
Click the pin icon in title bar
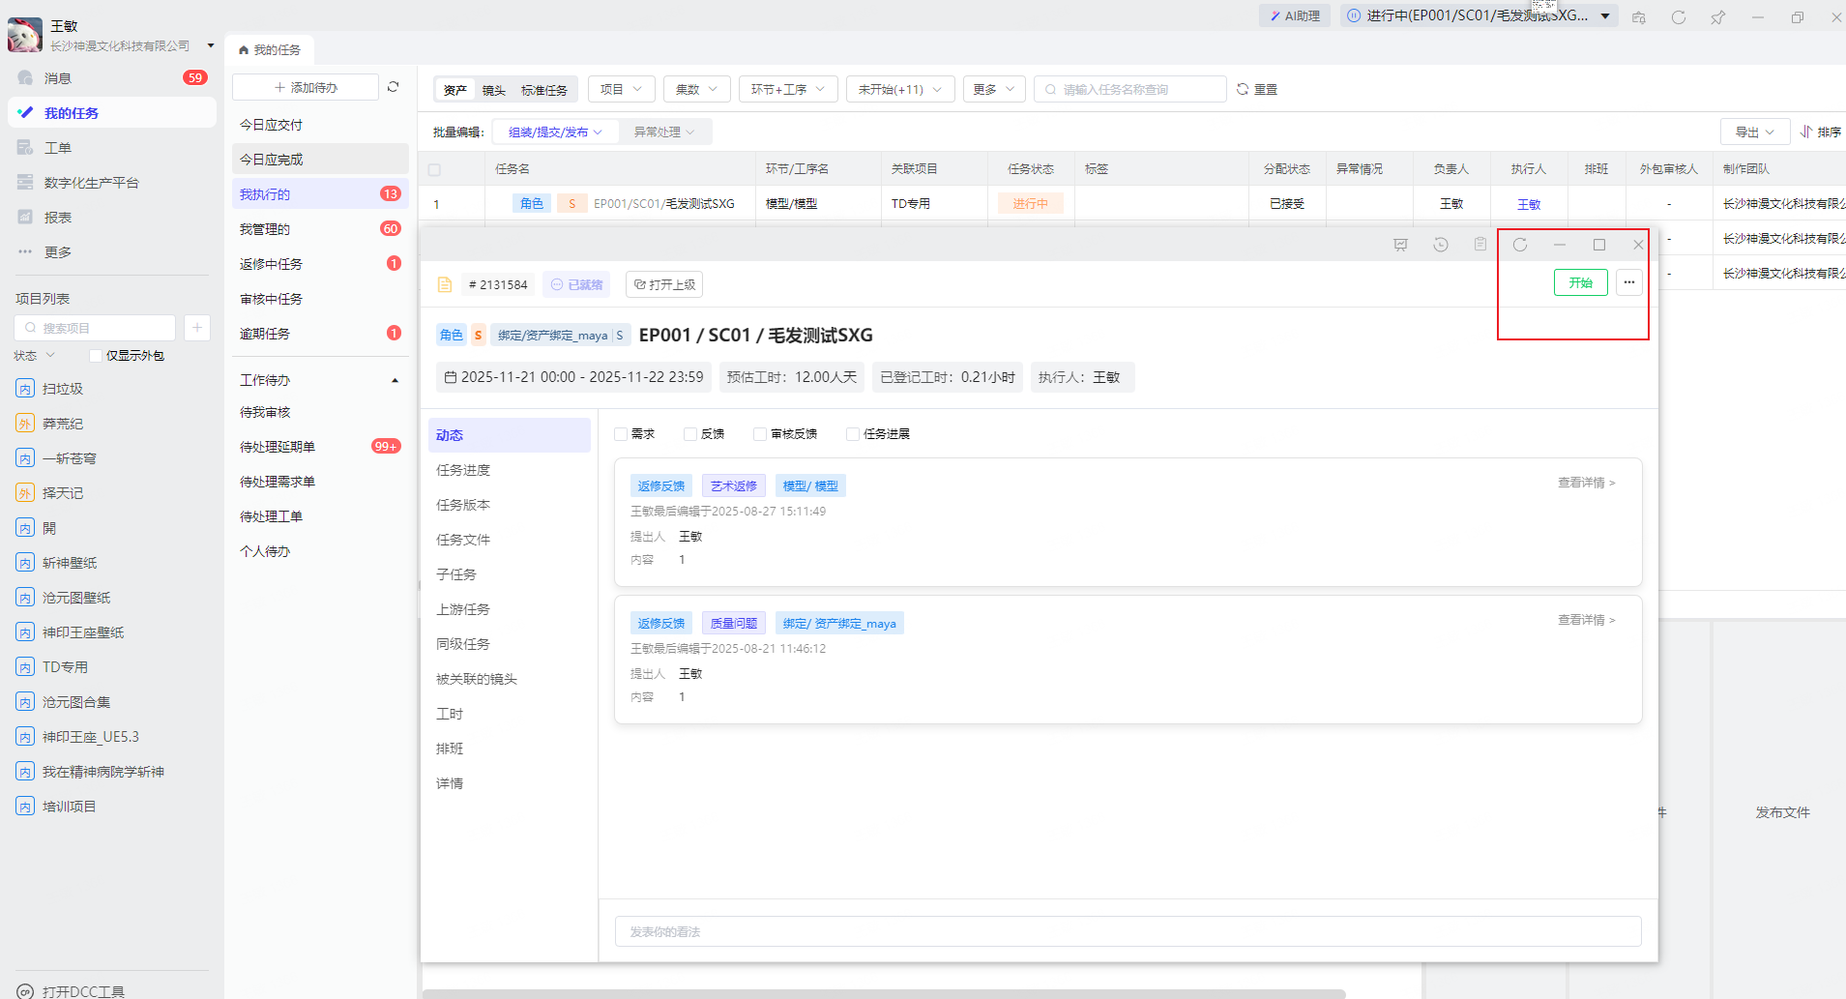pos(1717,17)
